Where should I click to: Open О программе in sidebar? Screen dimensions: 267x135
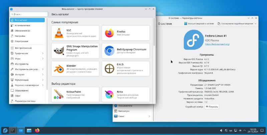27,41
